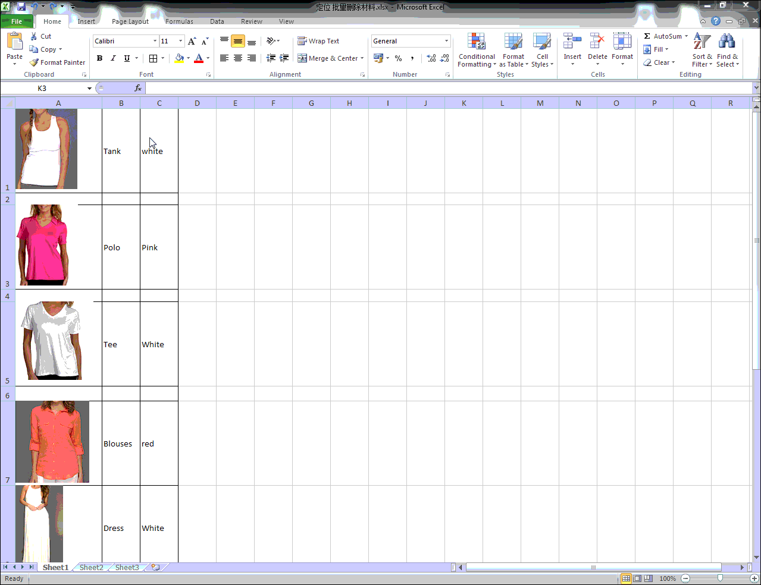This screenshot has width=761, height=585.
Task: Toggle align text left
Action: [x=224, y=58]
